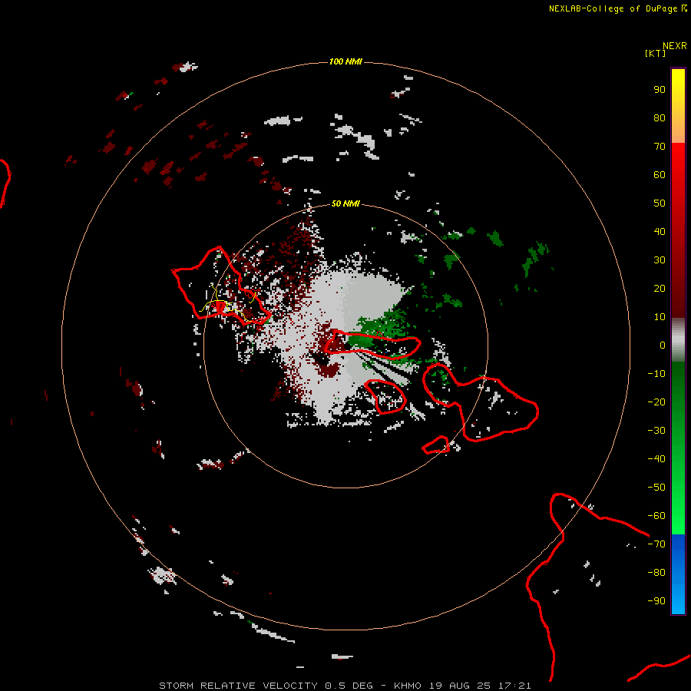The width and height of the screenshot is (691, 691).
Task: Click the blue segment of the velocity color bar
Action: coord(678,574)
